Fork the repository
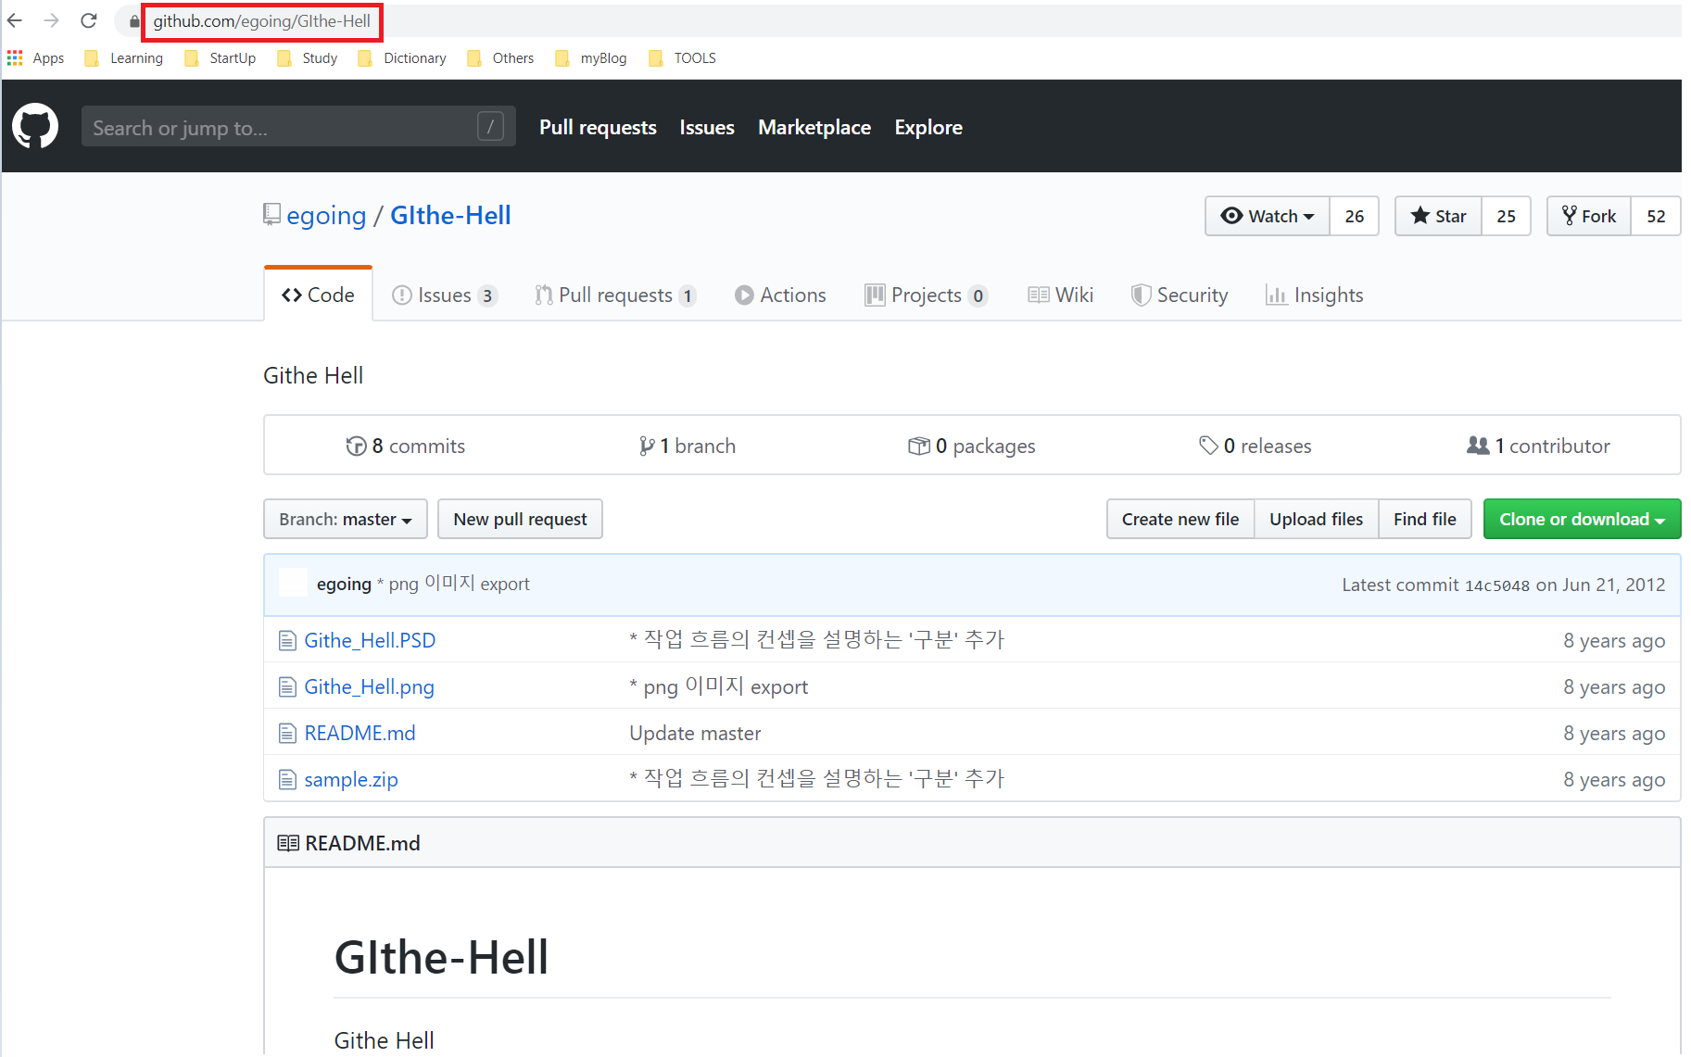 click(x=1589, y=216)
